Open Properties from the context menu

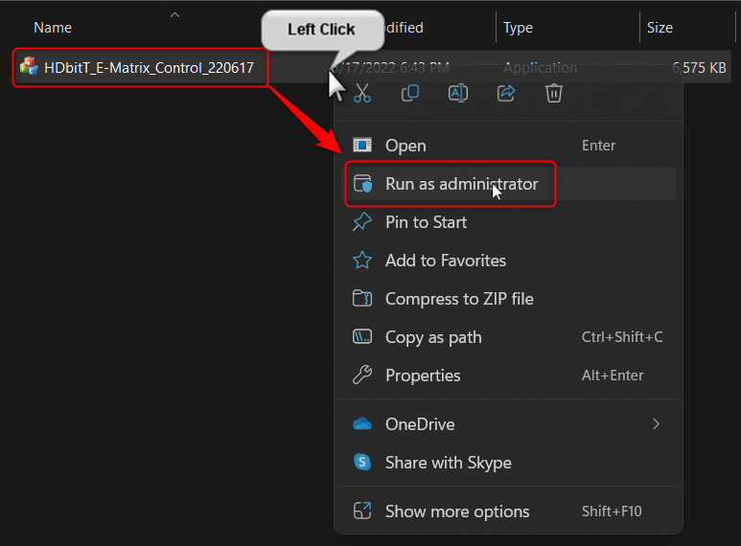[423, 375]
